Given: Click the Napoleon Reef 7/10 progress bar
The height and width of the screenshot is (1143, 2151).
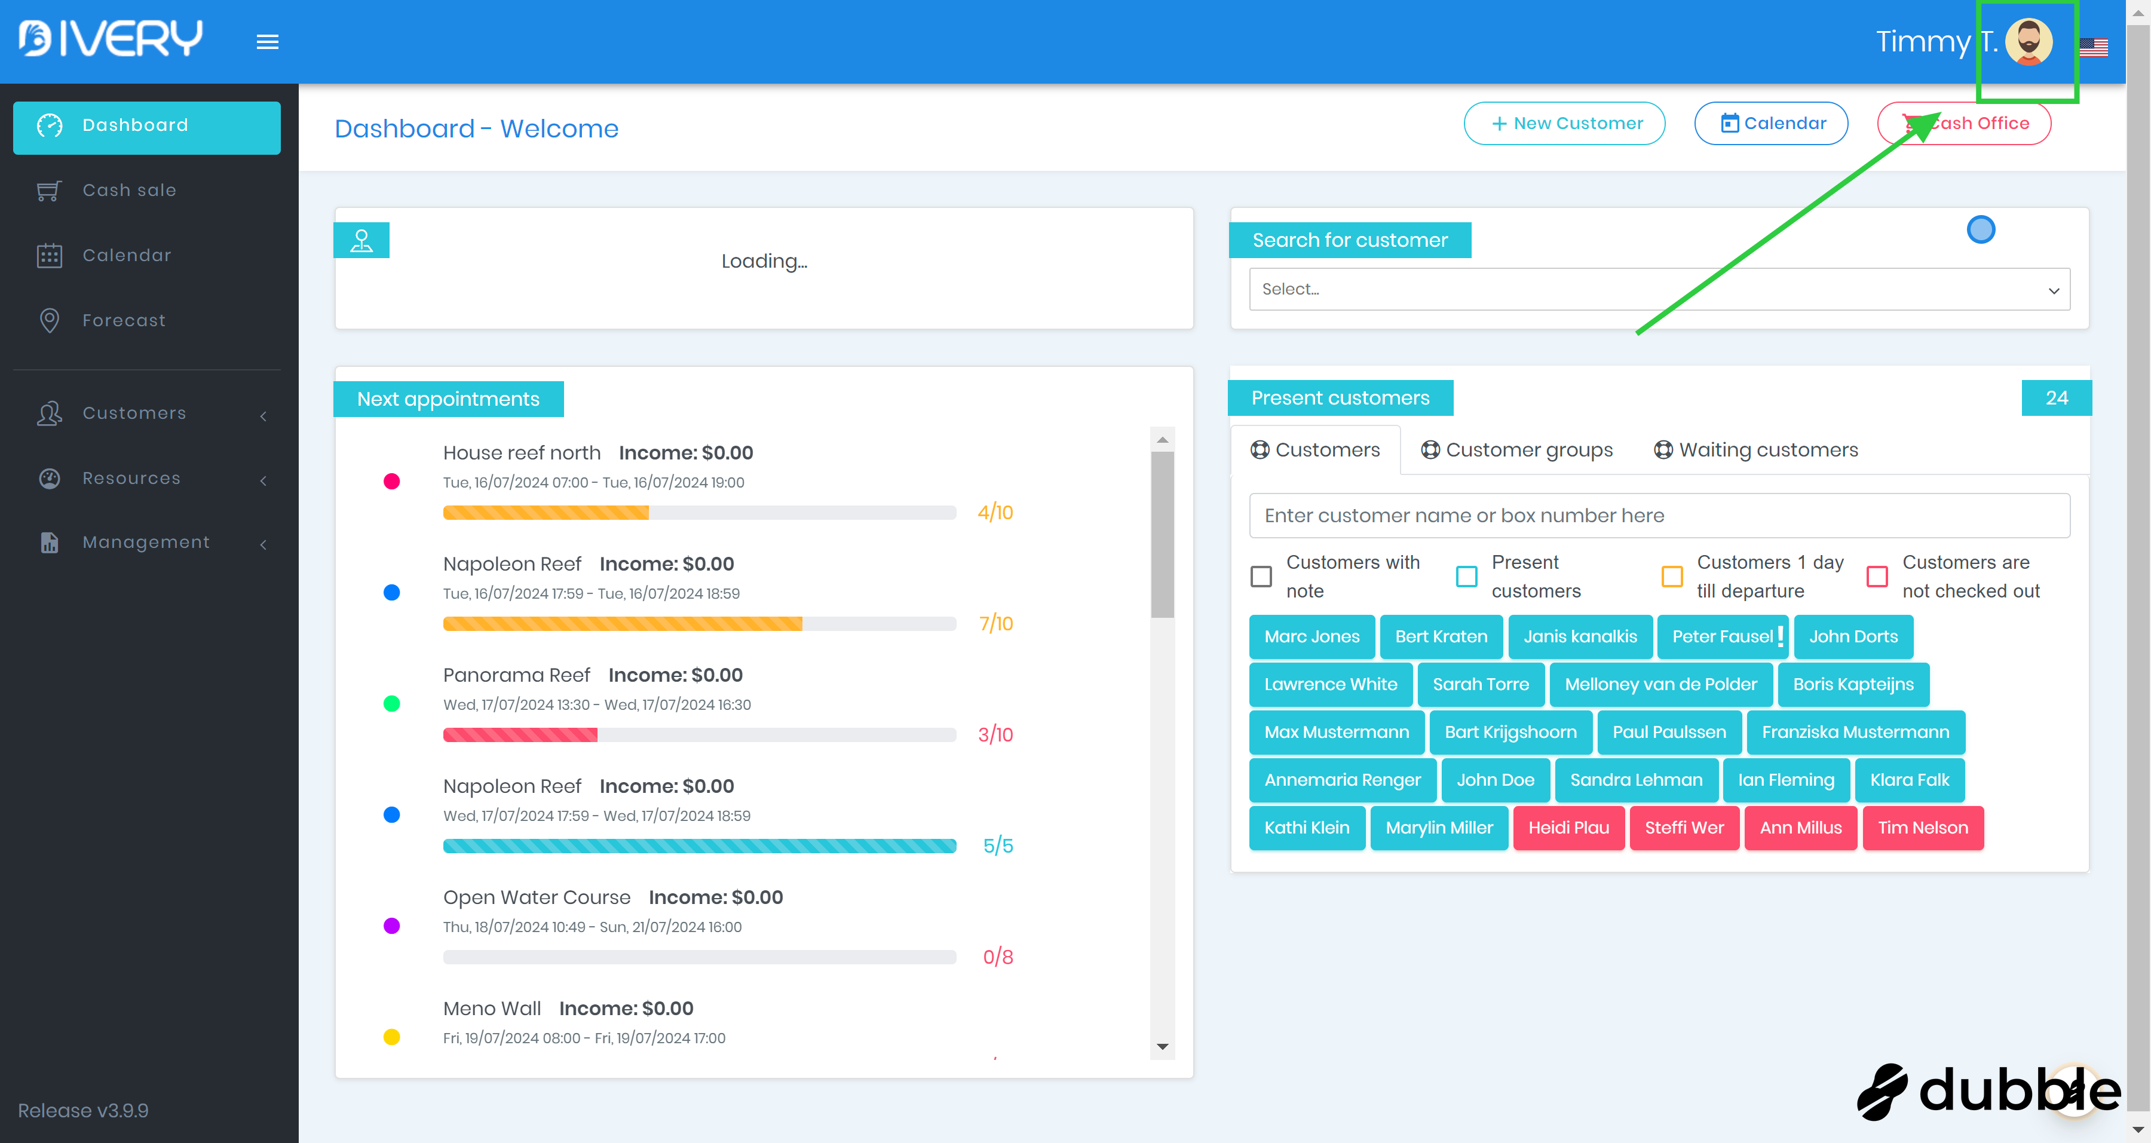Looking at the screenshot, I should point(699,624).
